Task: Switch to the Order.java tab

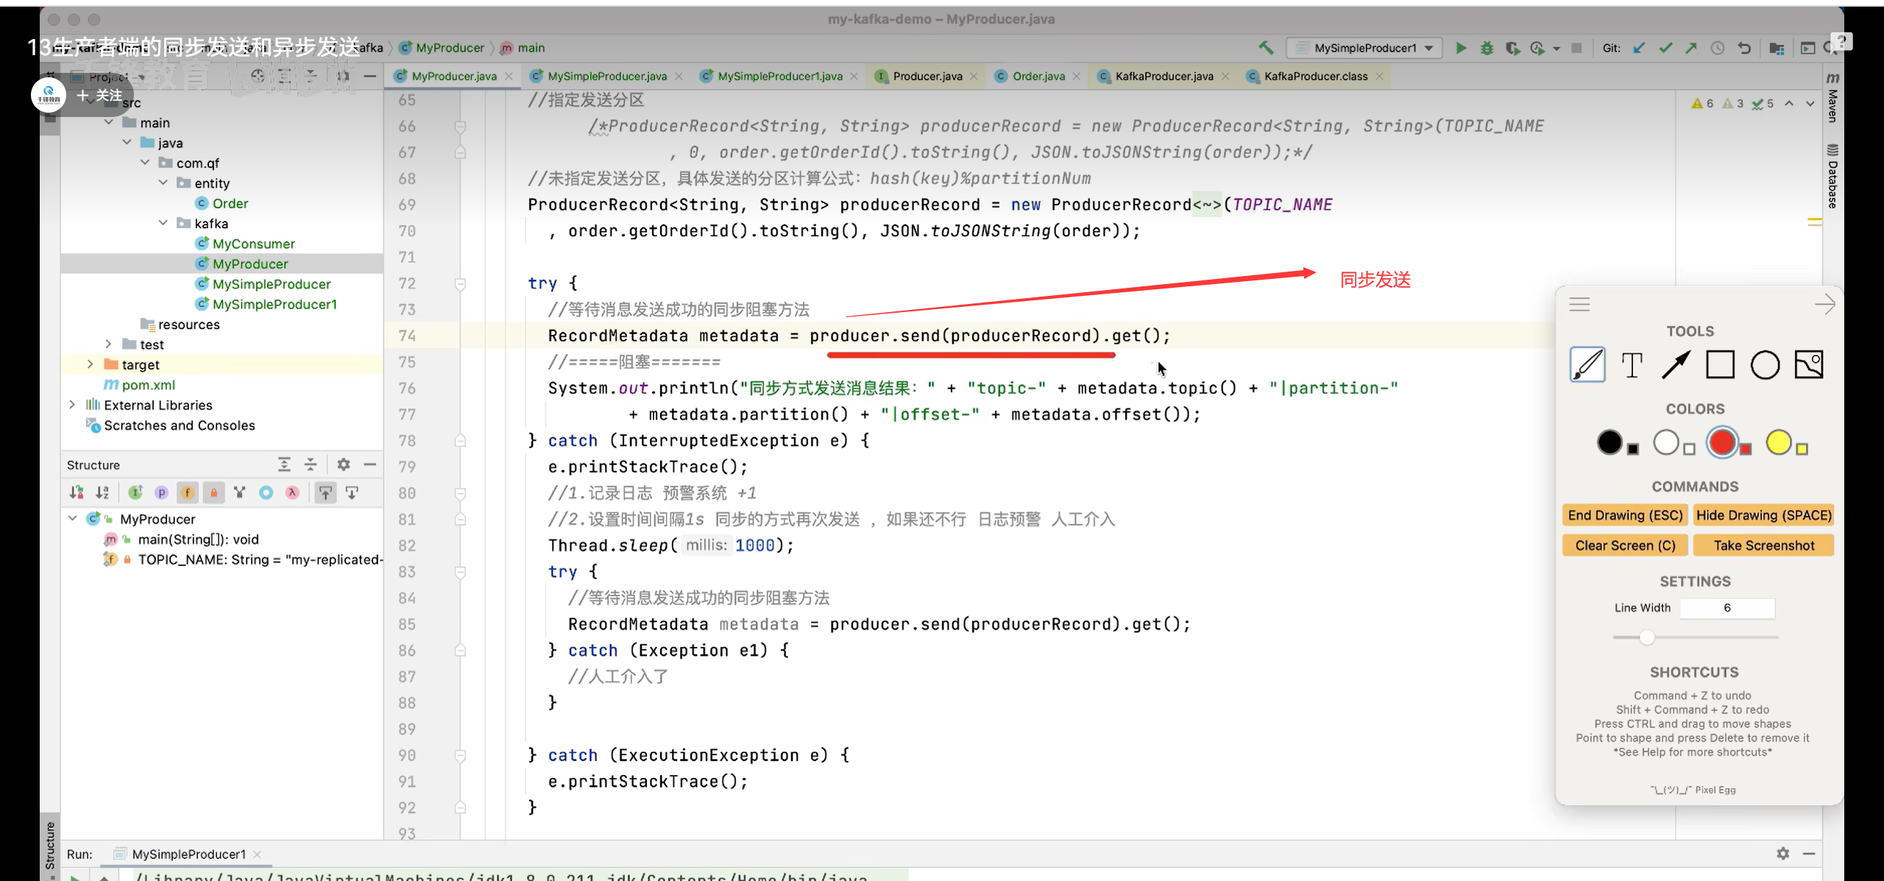Action: (1038, 76)
